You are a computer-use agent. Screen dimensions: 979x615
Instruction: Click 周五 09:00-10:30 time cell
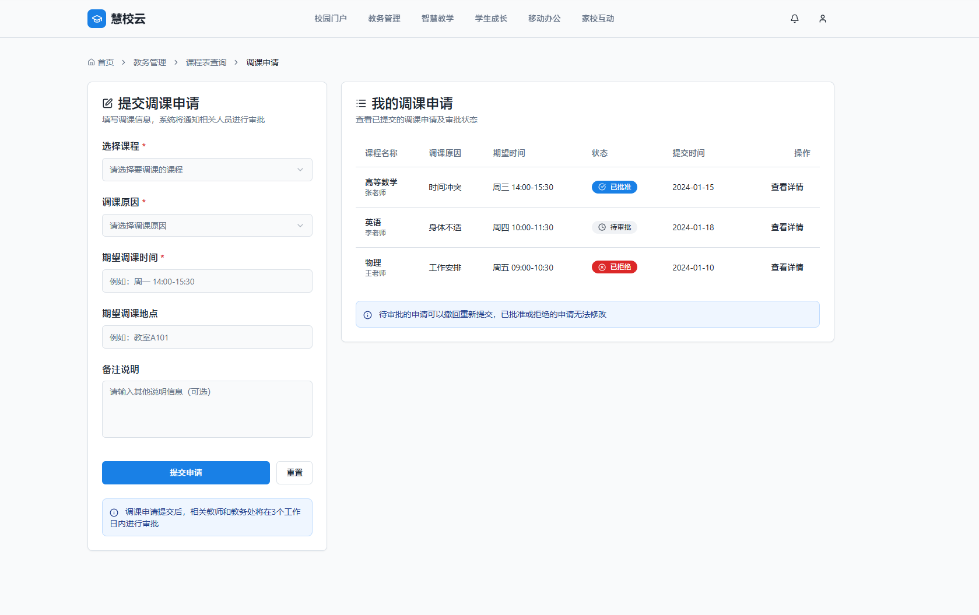pyautogui.click(x=523, y=268)
